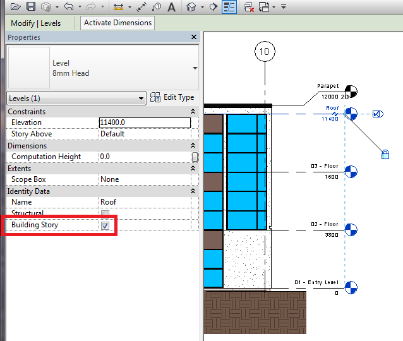Click the Synchronize with Central icon
This screenshot has height=341, width=403.
(46, 7)
